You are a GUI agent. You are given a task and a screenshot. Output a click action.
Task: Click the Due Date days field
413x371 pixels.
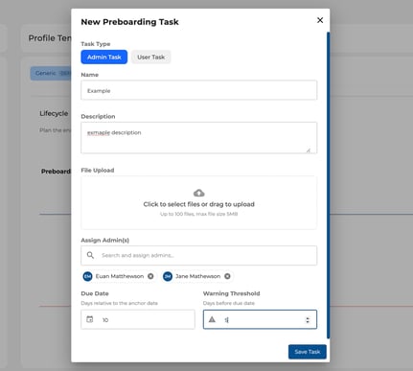pyautogui.click(x=138, y=319)
